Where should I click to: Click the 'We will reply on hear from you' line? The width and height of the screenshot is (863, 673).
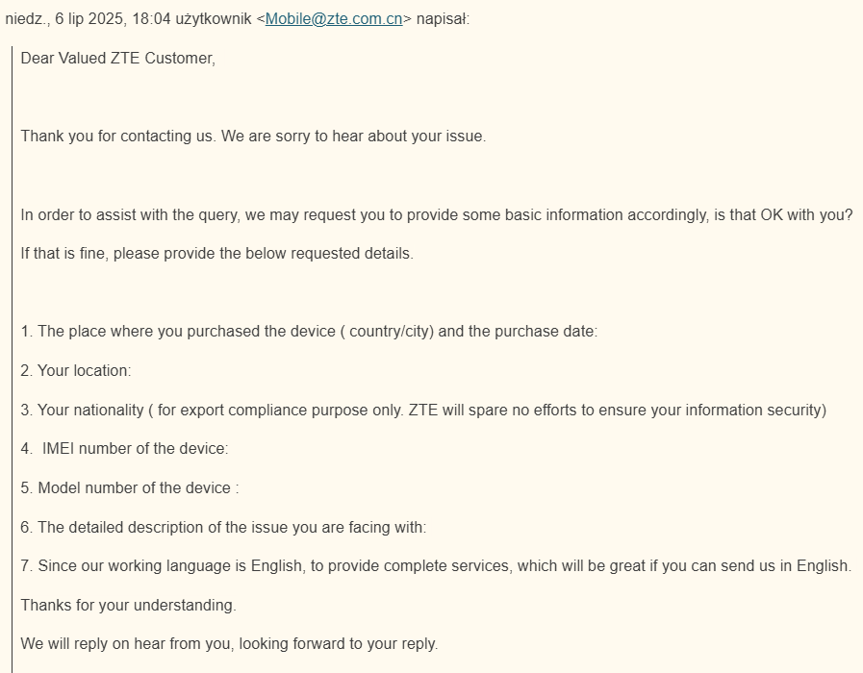(229, 643)
